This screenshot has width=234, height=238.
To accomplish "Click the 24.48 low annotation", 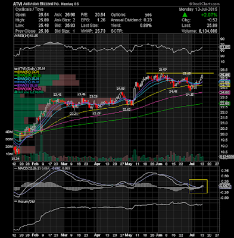I will coord(173,92).
